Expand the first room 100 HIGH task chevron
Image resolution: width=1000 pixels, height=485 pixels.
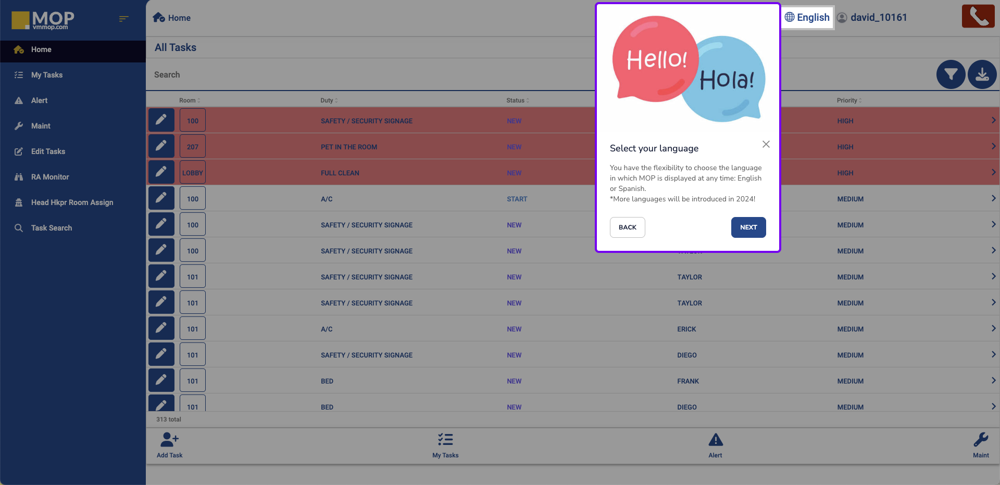[x=993, y=120]
